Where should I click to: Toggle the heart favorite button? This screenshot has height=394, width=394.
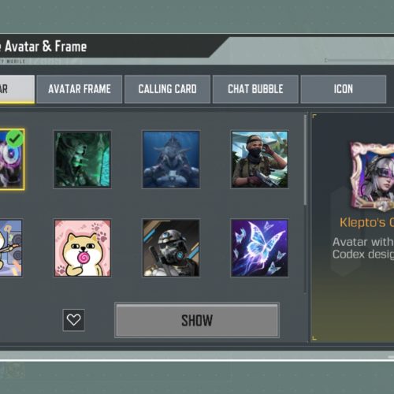coord(73,320)
